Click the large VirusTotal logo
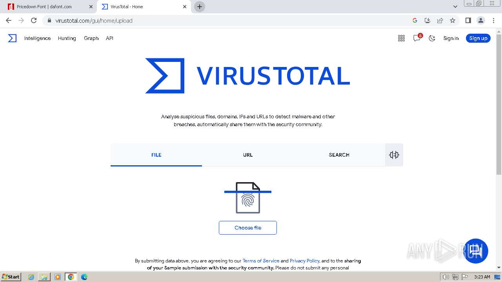502x282 pixels. click(247, 76)
